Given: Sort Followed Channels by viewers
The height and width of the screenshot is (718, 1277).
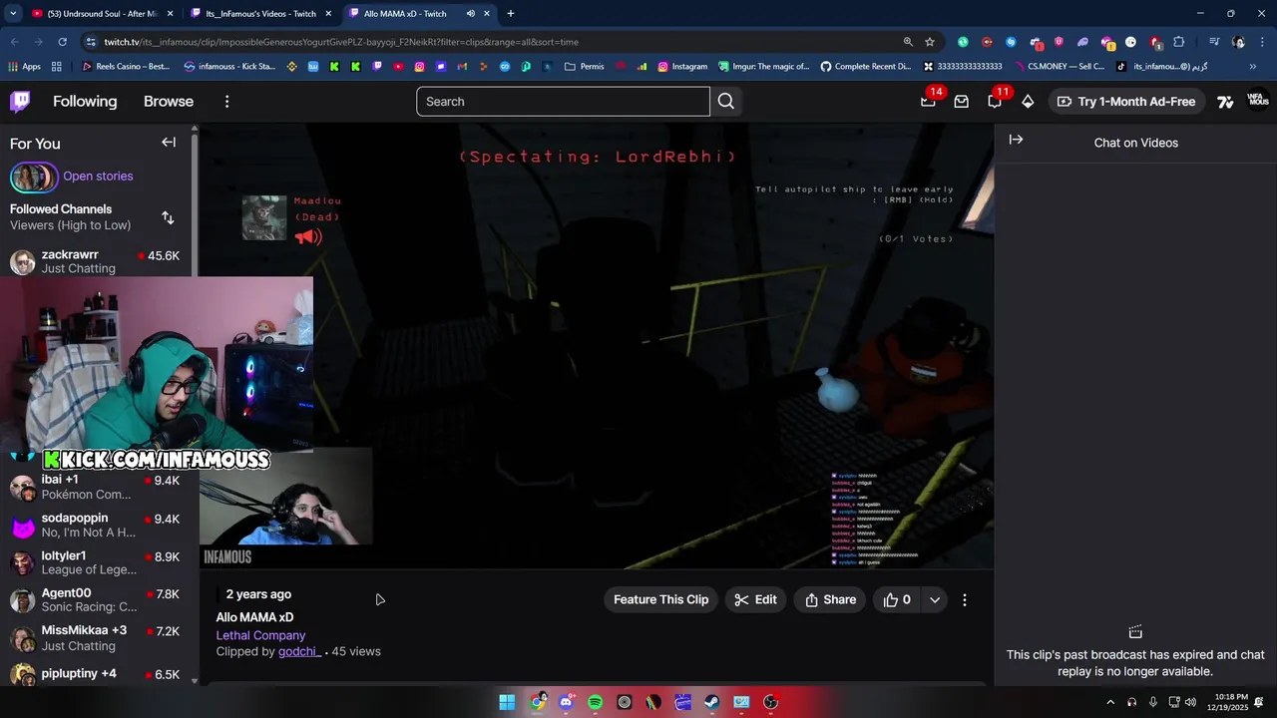Looking at the screenshot, I should [168, 217].
